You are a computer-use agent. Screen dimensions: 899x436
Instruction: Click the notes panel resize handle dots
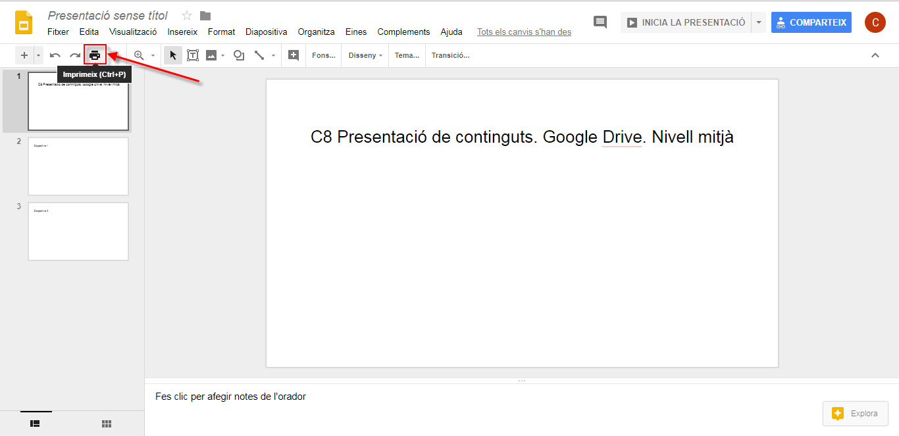point(522,381)
